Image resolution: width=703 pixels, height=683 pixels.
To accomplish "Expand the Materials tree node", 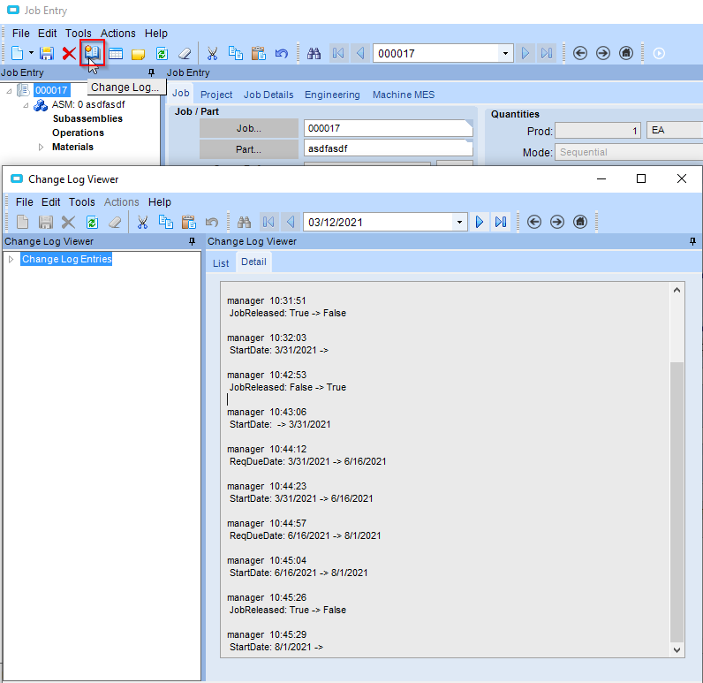I will pyautogui.click(x=41, y=147).
